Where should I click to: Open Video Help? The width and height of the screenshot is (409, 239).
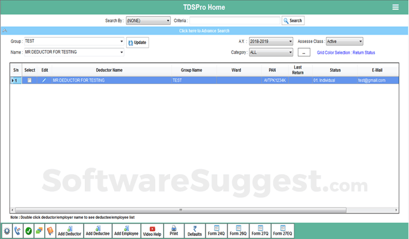click(x=152, y=231)
